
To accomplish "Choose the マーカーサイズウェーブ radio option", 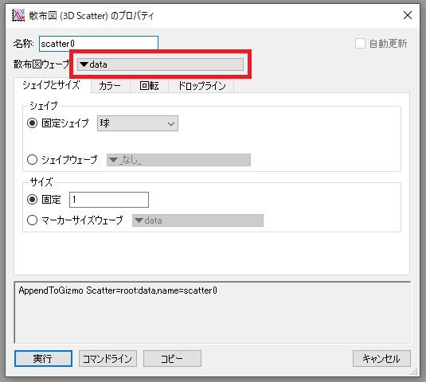I will click(32, 220).
